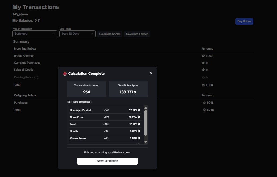277x177 pixels.
Task: Click the Outgoing Total -1,046 amount
Action: 208,110
